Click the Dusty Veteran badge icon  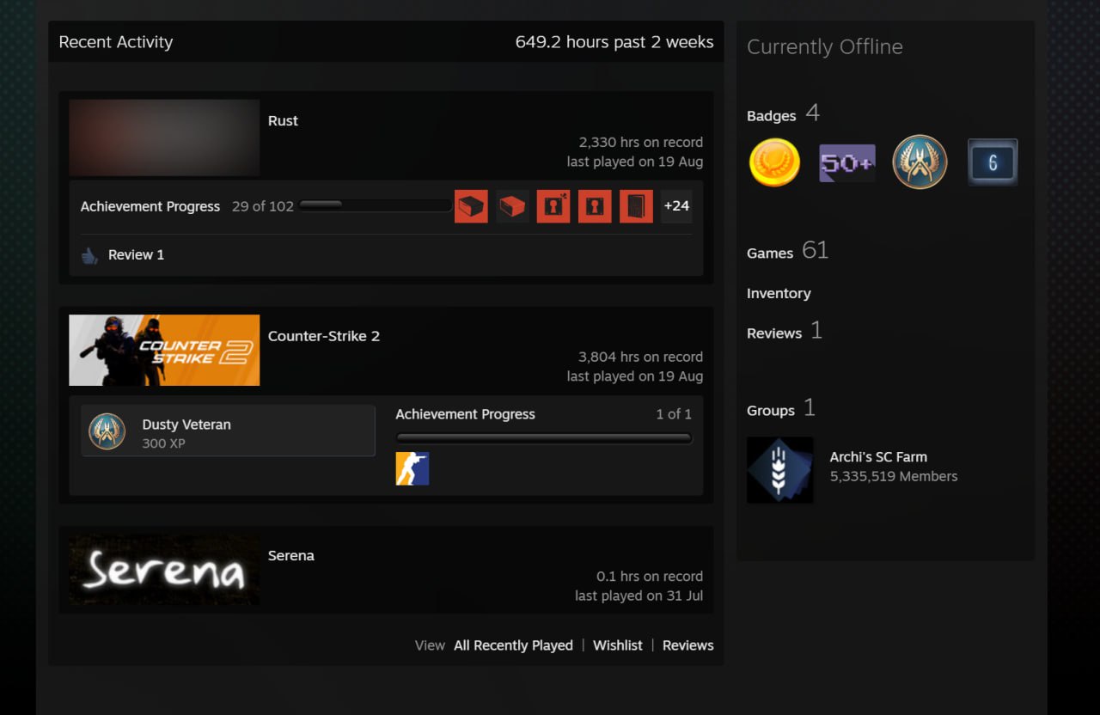click(107, 431)
